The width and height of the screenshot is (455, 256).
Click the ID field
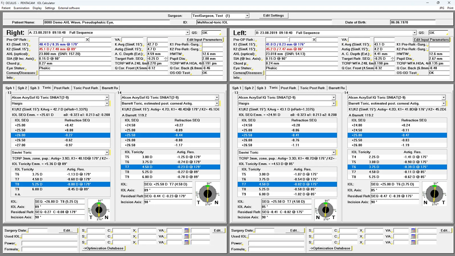(x=264, y=22)
